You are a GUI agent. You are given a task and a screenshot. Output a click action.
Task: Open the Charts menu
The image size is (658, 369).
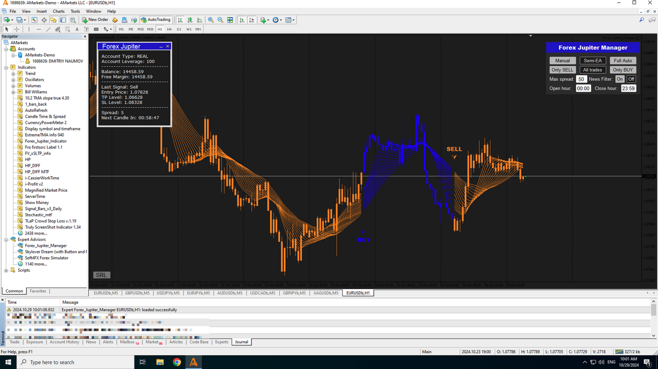click(x=59, y=11)
